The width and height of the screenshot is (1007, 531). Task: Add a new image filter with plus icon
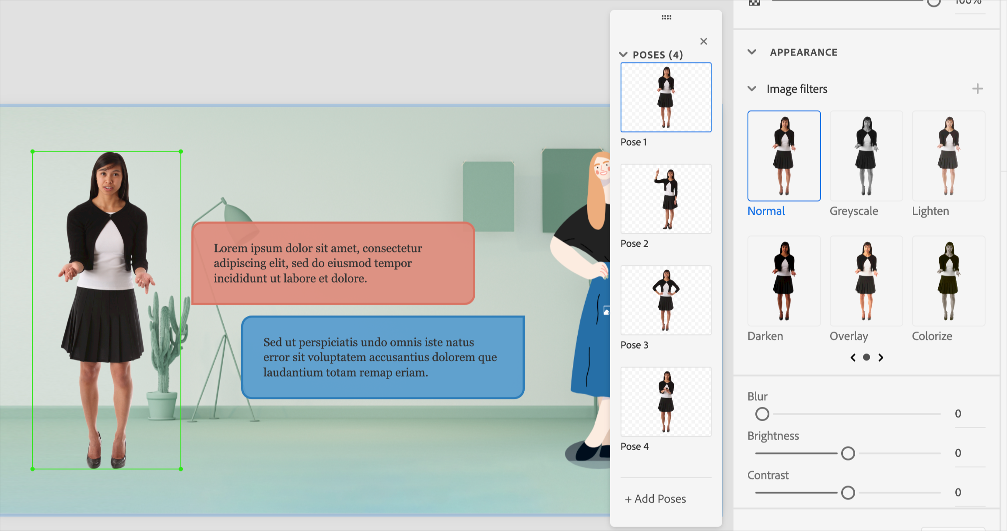[977, 89]
